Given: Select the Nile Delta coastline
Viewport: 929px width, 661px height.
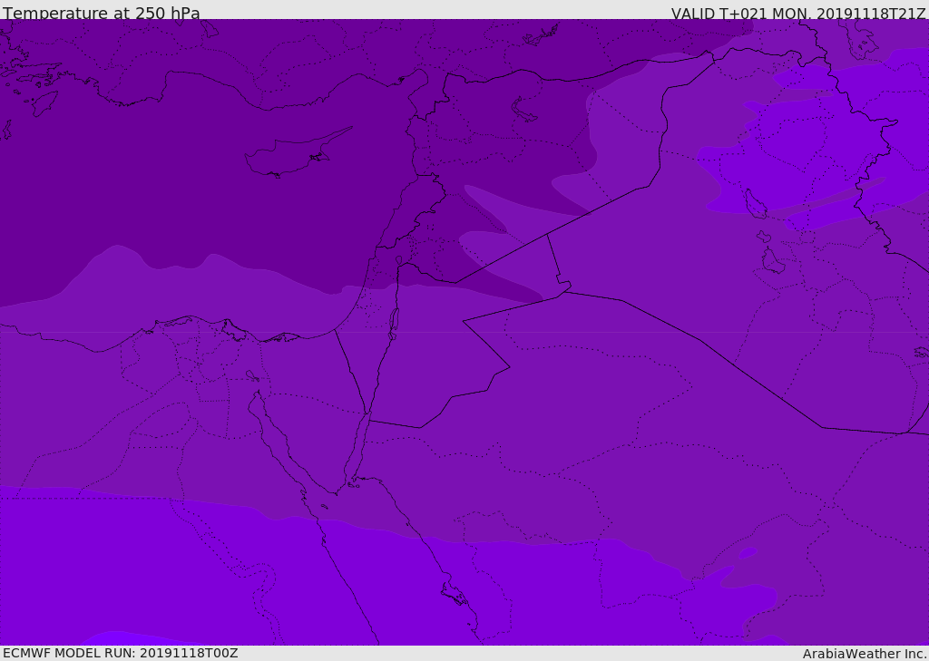Looking at the screenshot, I should pyautogui.click(x=195, y=322).
